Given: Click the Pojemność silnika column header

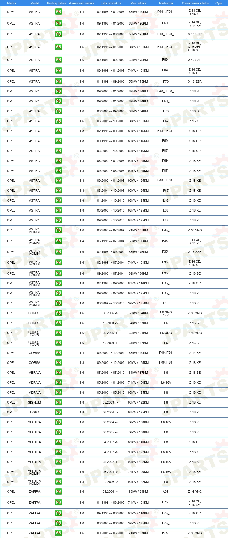Looking at the screenshot, I should point(81,3).
